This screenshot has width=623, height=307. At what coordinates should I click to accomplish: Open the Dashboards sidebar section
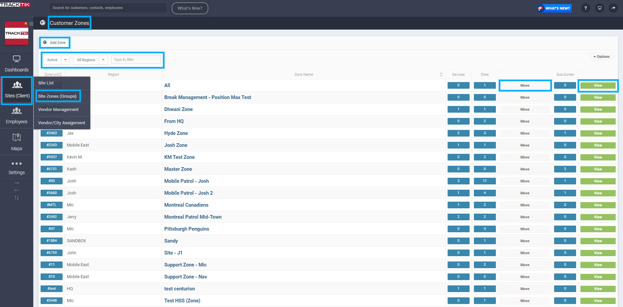17,63
